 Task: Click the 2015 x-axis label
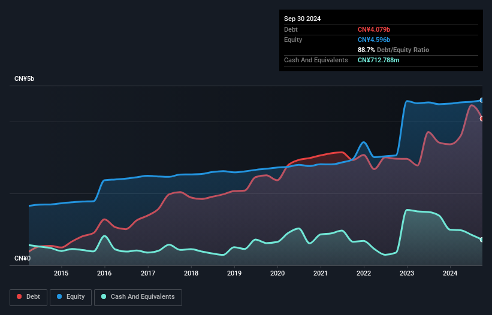pyautogui.click(x=61, y=273)
